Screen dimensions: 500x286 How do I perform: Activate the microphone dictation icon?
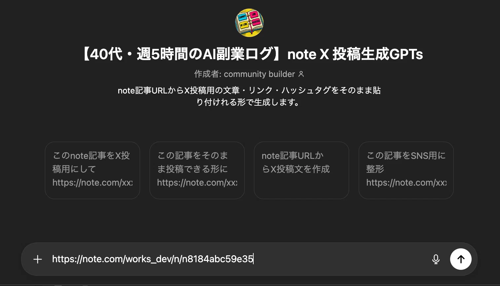click(436, 259)
